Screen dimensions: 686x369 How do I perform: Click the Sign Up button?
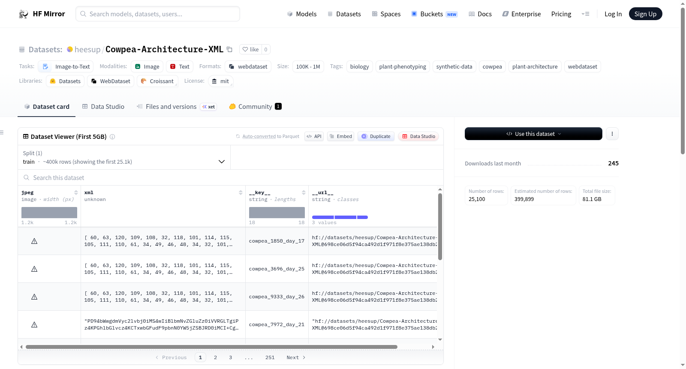click(x=645, y=14)
